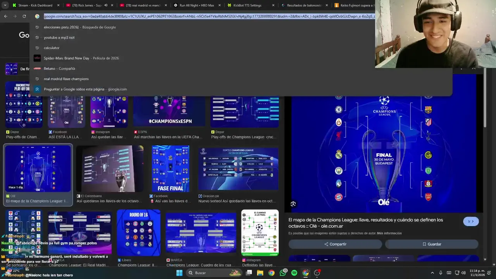Switch to the Stream - Kick Dashboard tab
Viewport: 496px width, 279px height.
(x=36, y=5)
